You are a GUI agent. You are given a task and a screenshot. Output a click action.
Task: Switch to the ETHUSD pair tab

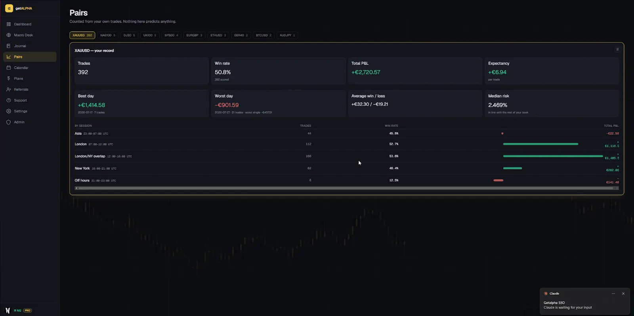click(218, 35)
